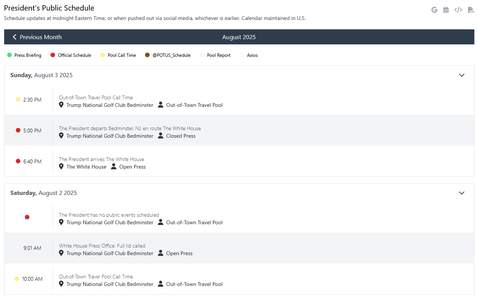Click the yellow dot beside 10:00 AM
477x298 pixels.
[17, 279]
